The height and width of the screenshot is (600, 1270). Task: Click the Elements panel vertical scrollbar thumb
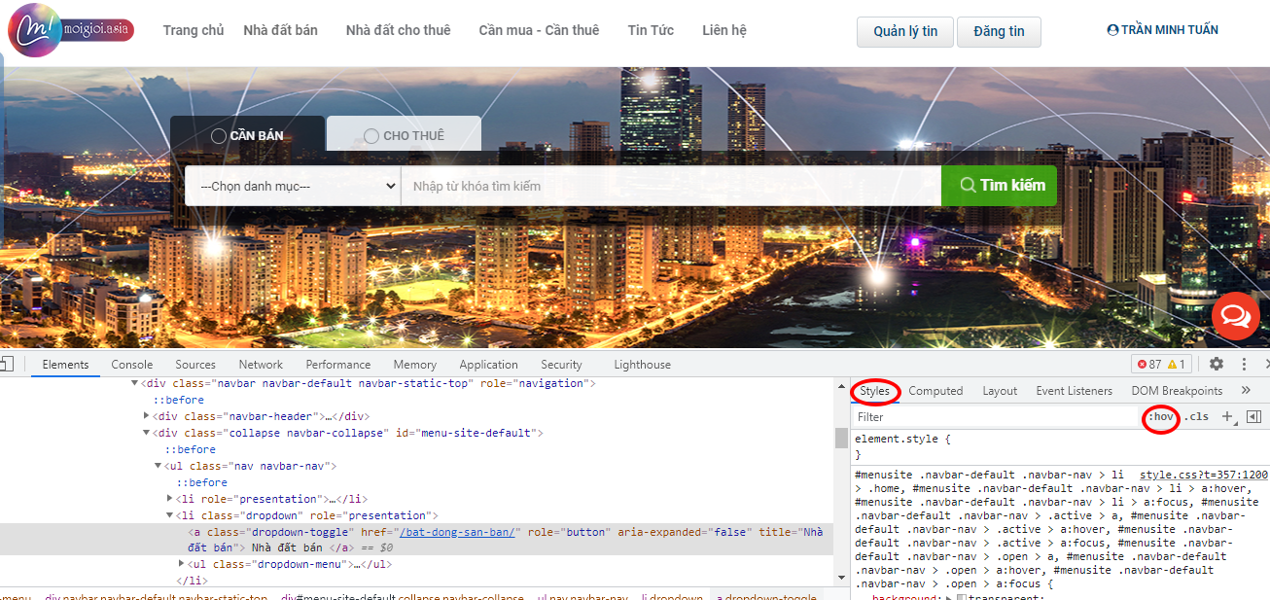tap(840, 438)
